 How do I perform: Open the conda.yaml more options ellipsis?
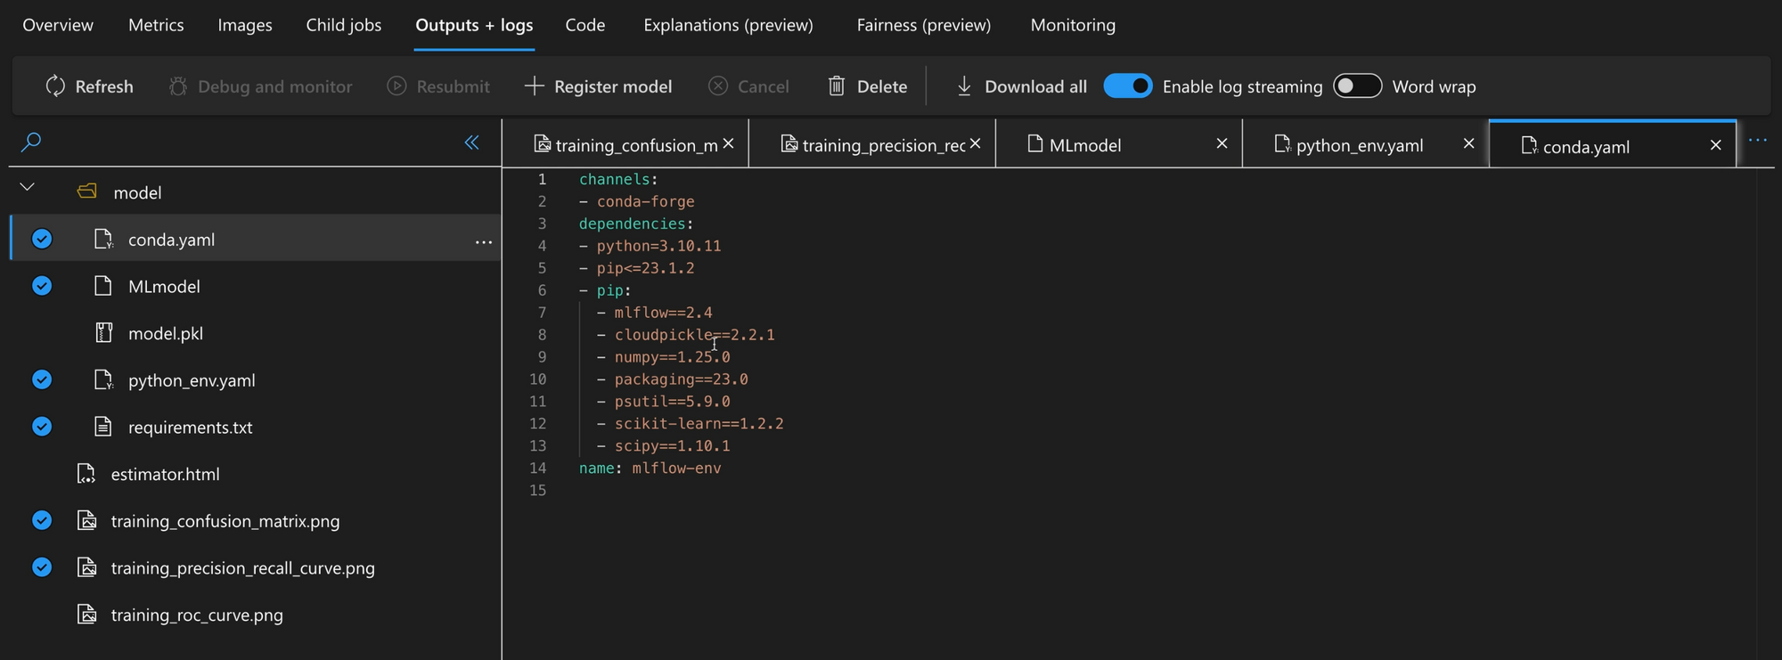pos(483,241)
